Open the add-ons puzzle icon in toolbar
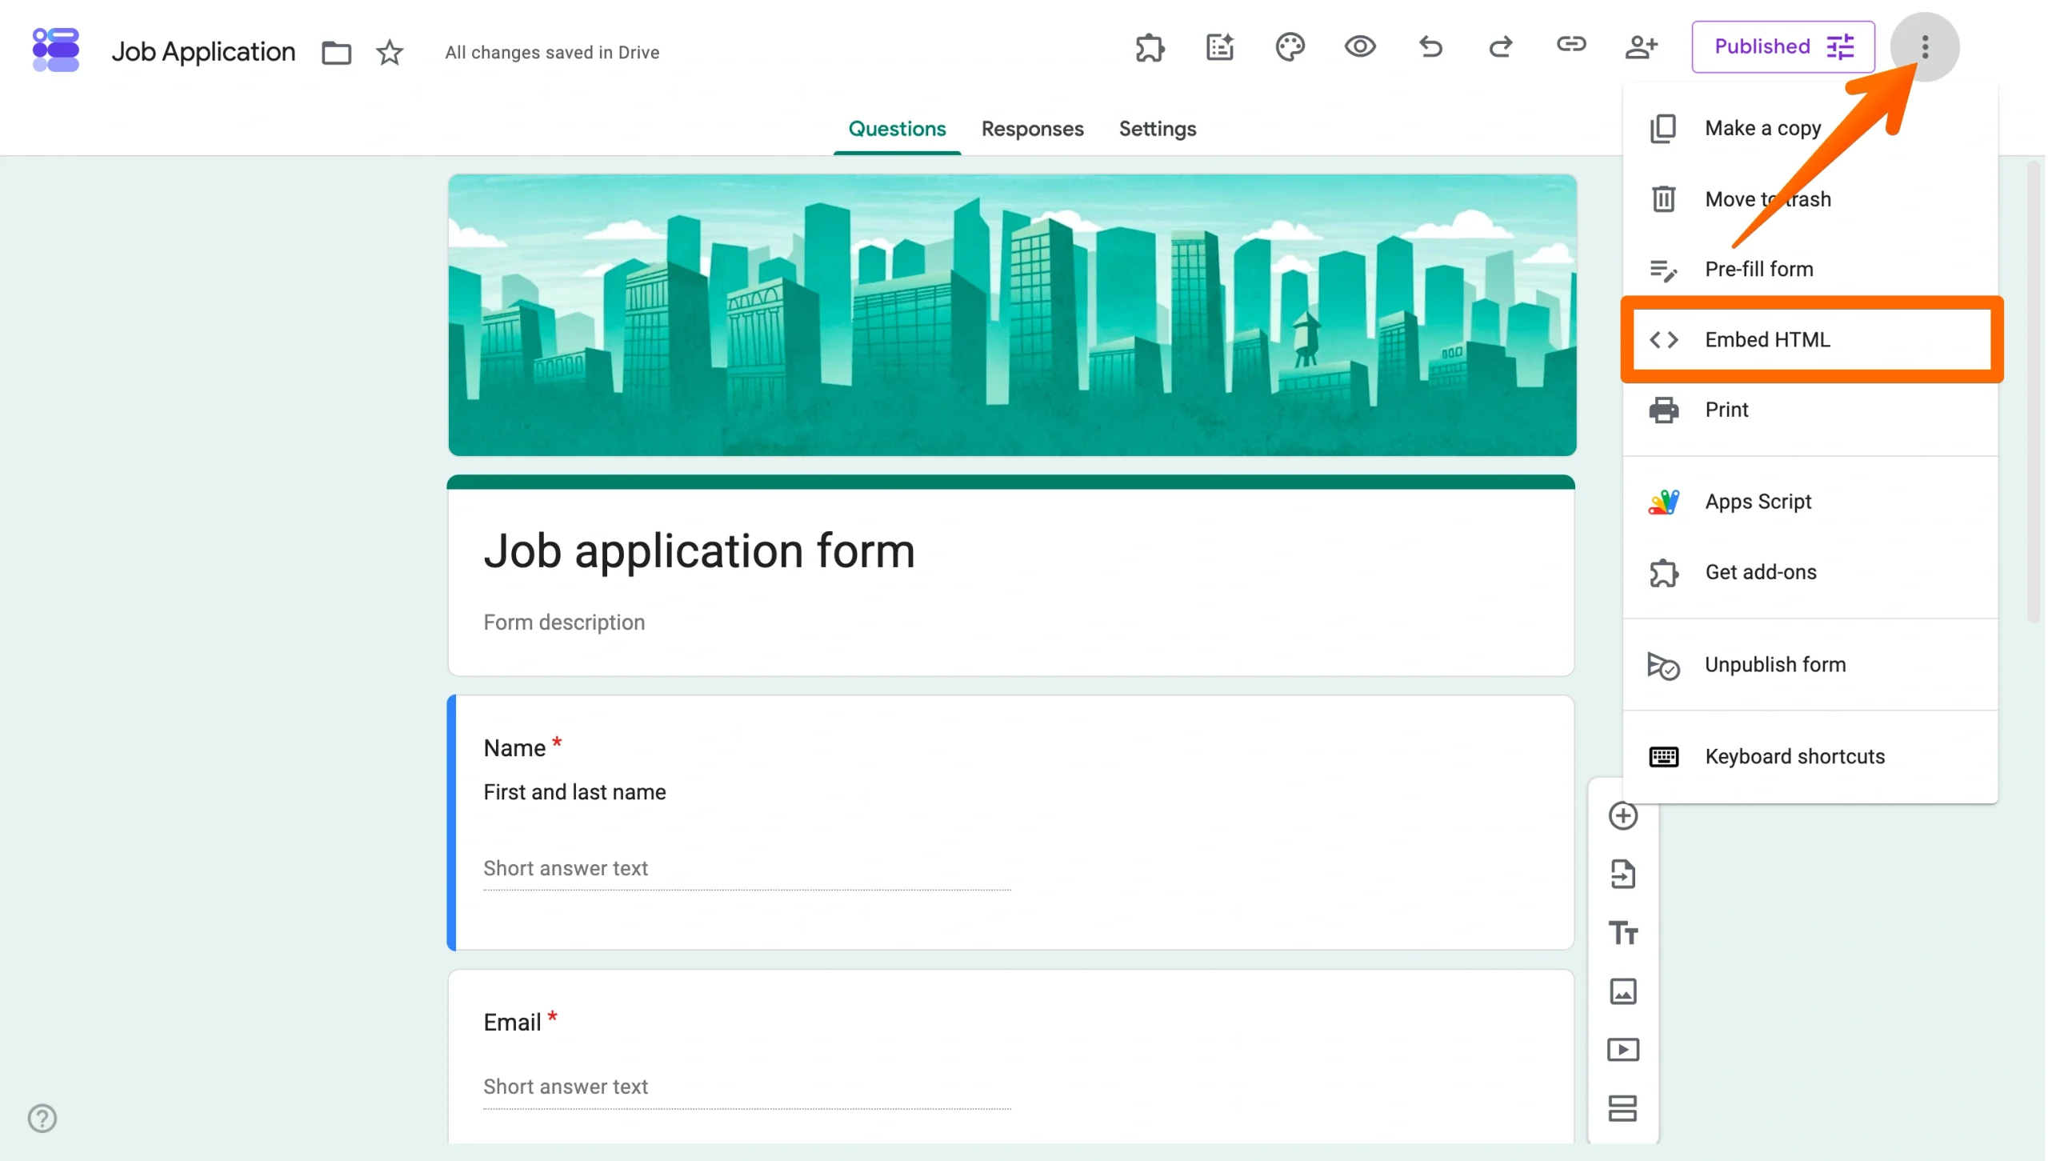The image size is (2048, 1161). pos(1150,47)
